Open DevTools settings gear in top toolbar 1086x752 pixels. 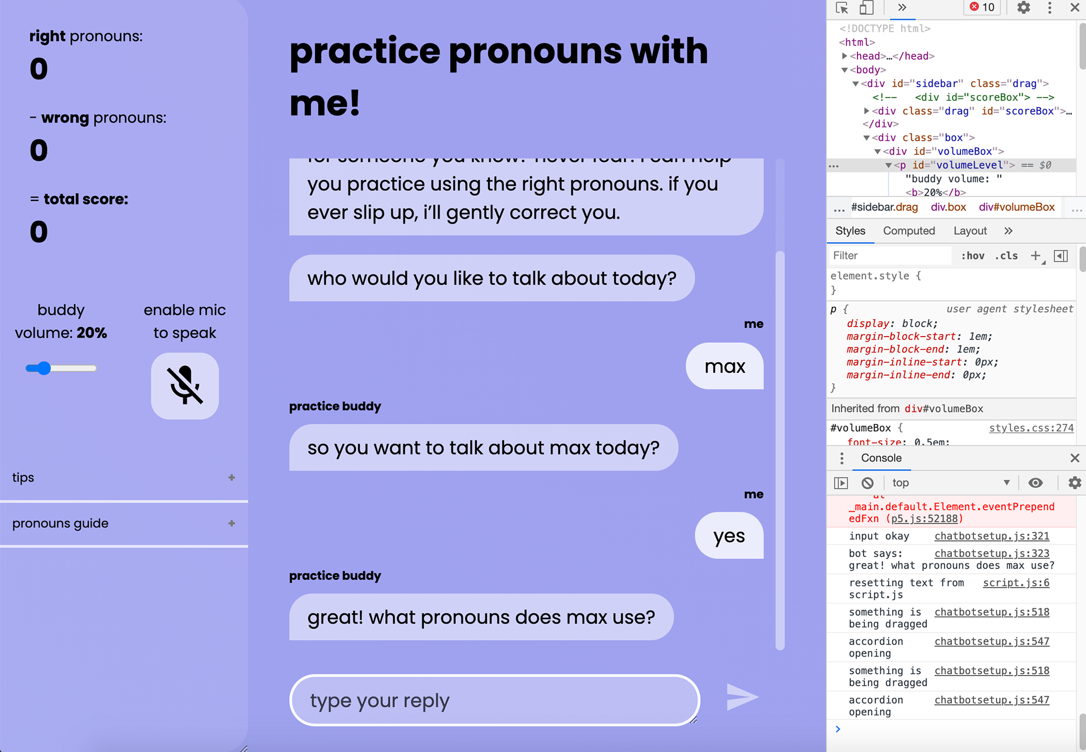(x=1024, y=7)
